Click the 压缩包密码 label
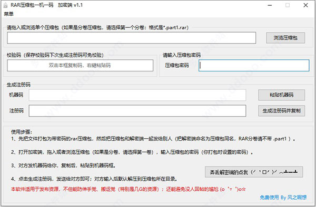 pyautogui.click(x=177, y=65)
